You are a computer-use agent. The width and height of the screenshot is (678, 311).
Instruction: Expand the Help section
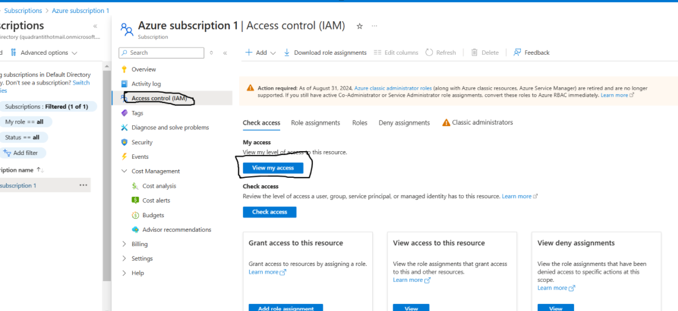[124, 273]
